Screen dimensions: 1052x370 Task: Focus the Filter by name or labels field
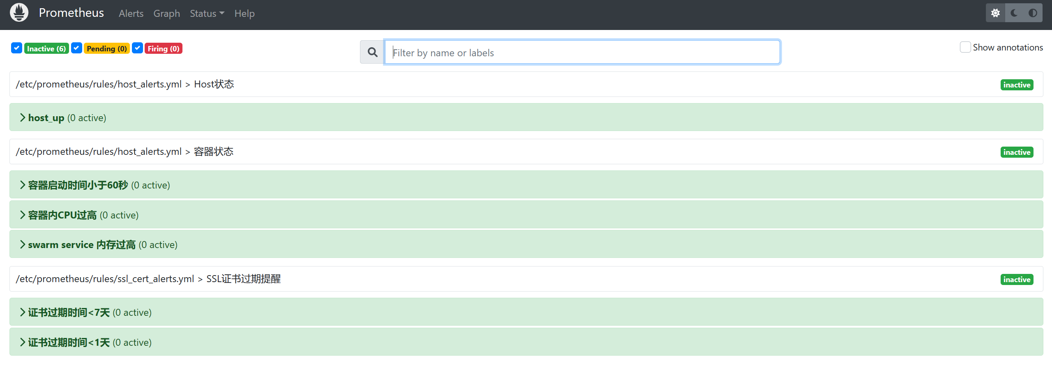click(582, 52)
